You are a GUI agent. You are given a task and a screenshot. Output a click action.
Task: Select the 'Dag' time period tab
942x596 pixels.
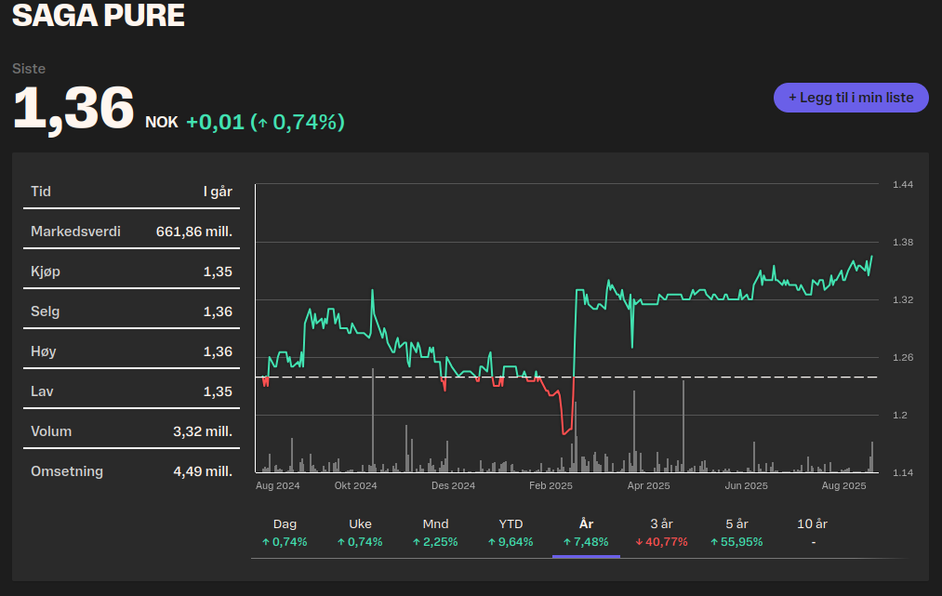click(285, 533)
